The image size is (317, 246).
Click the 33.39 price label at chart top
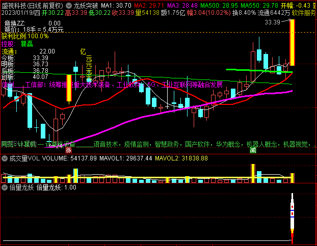pos(272,22)
